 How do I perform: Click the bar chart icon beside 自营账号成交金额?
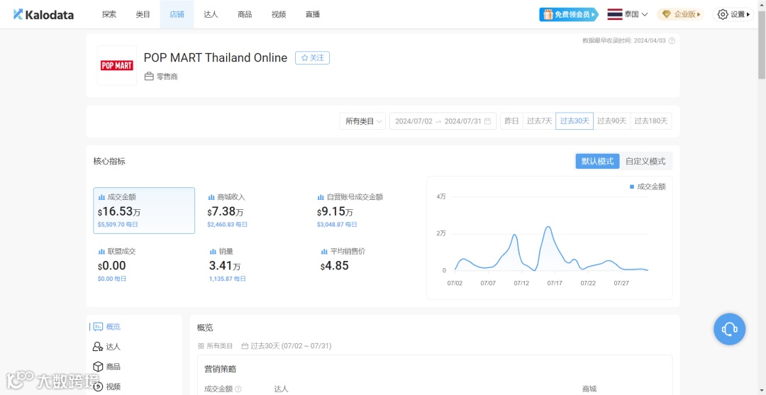click(321, 197)
